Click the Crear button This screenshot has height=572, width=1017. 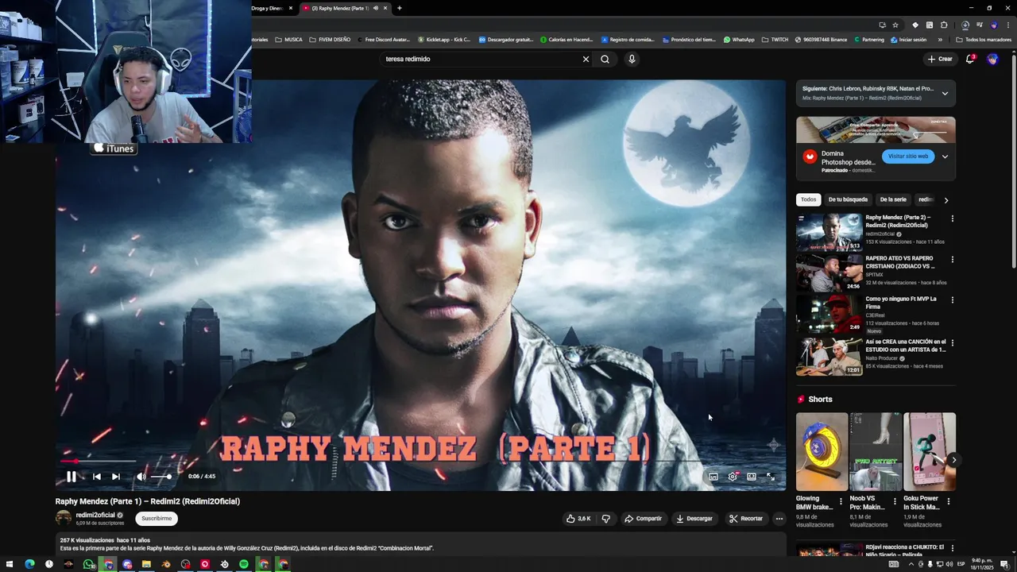click(x=940, y=59)
